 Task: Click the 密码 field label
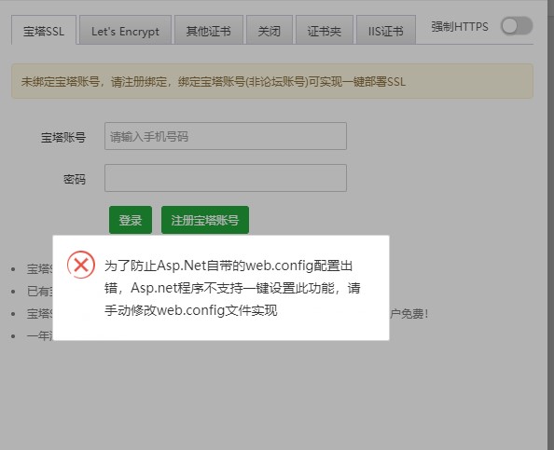click(75, 179)
